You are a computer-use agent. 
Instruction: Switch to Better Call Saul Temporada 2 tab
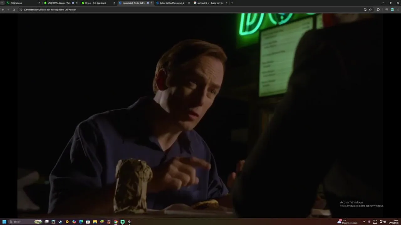click(173, 3)
